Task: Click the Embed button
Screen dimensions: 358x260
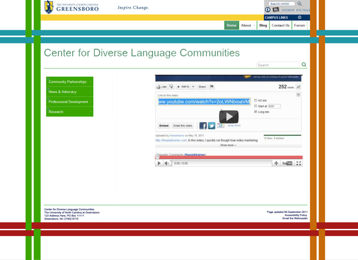Action: point(164,126)
